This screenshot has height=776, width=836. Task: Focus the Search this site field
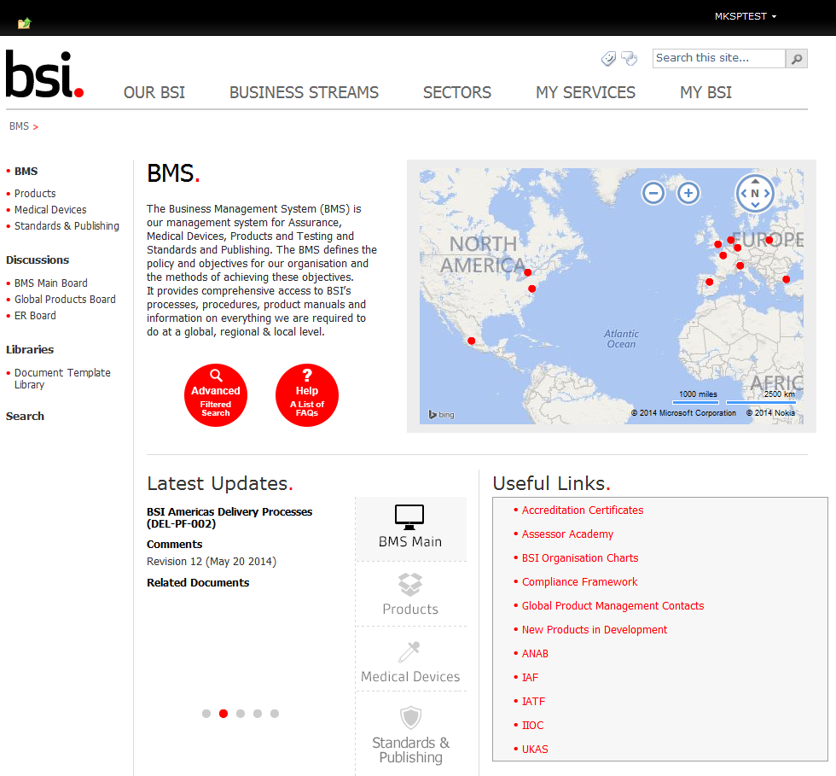718,58
